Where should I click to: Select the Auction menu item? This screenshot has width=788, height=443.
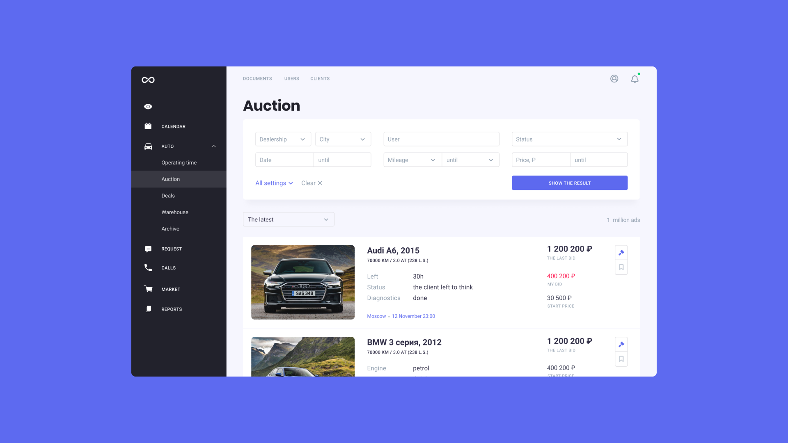coord(170,179)
